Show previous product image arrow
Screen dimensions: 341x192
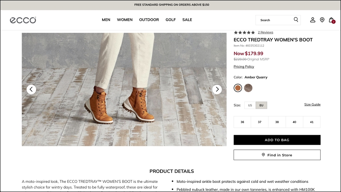31,89
